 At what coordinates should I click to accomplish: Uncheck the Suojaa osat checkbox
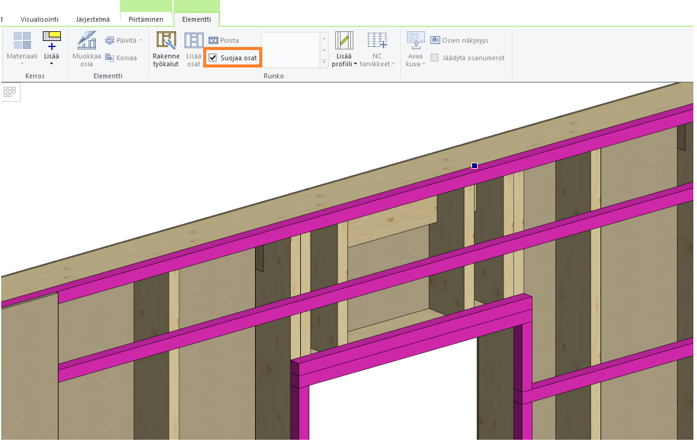click(213, 58)
